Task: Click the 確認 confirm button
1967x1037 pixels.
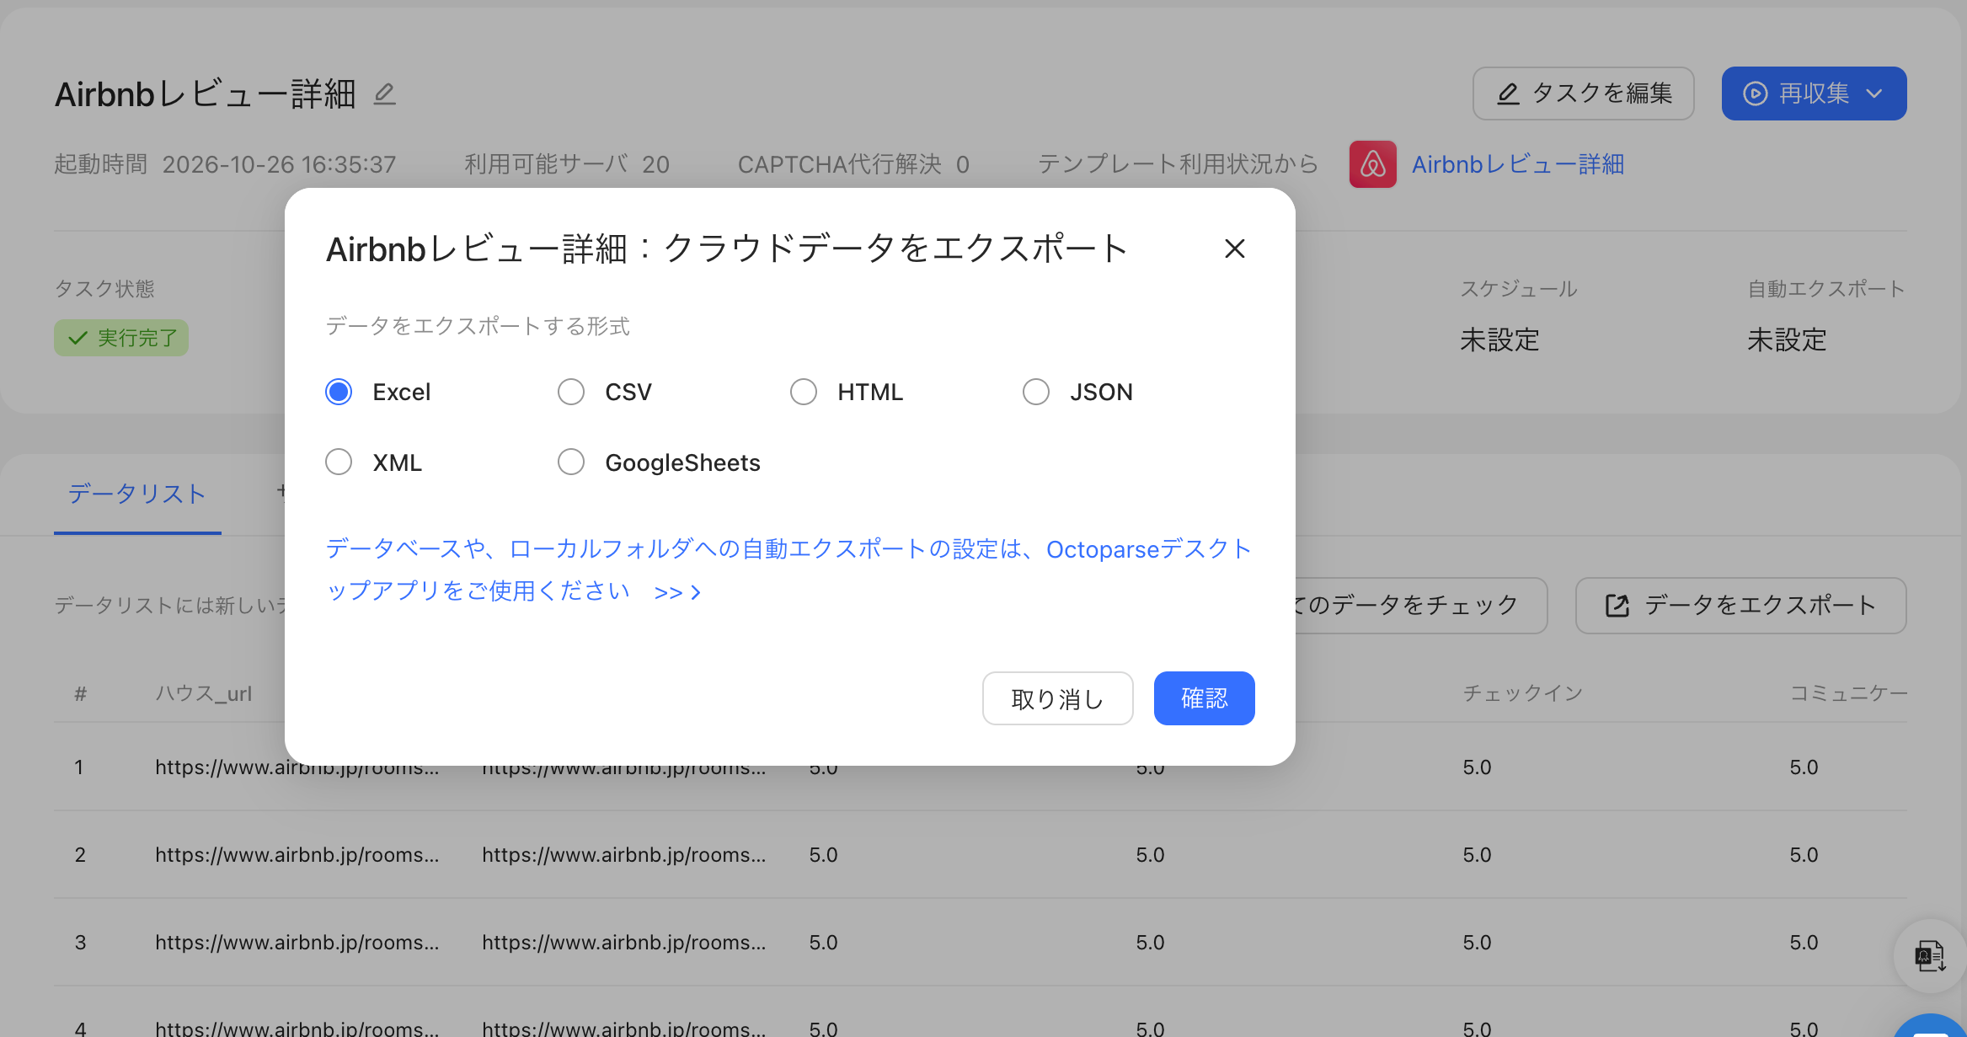Action: 1204,698
